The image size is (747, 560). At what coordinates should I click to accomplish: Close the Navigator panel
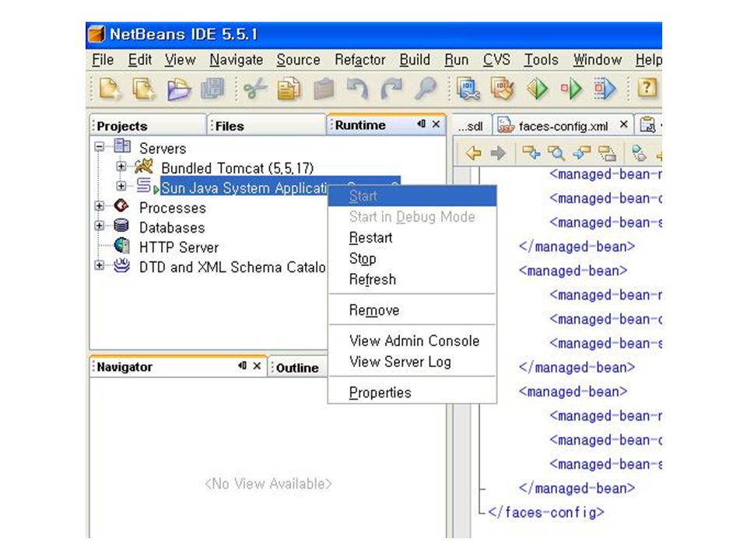[x=257, y=366]
